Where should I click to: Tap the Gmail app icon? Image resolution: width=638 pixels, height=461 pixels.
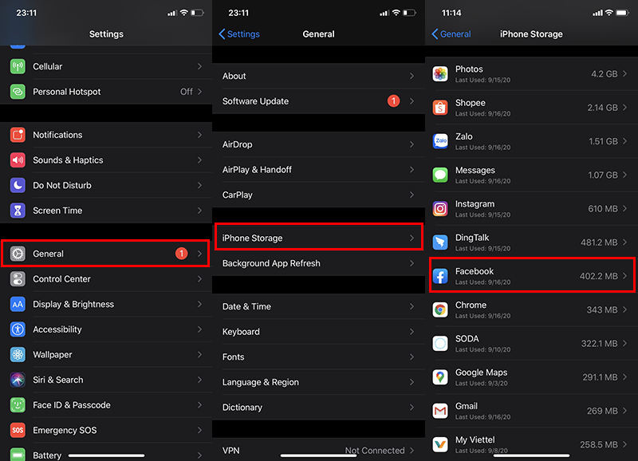tap(440, 411)
